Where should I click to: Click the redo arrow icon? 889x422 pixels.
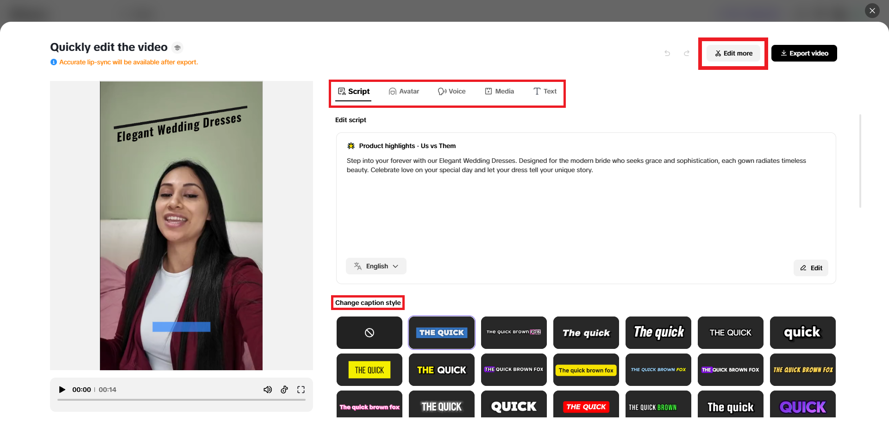coord(687,53)
